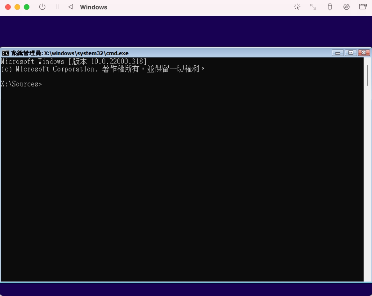Viewport: 372px width, 296px height.
Task: Click the Microsoft Corporation copyright line
Action: tap(103, 69)
